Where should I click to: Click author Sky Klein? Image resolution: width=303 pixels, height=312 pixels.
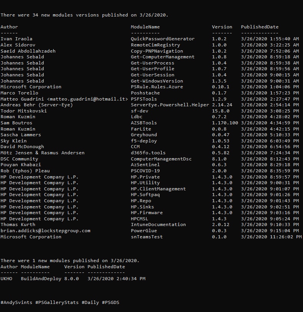13,141
